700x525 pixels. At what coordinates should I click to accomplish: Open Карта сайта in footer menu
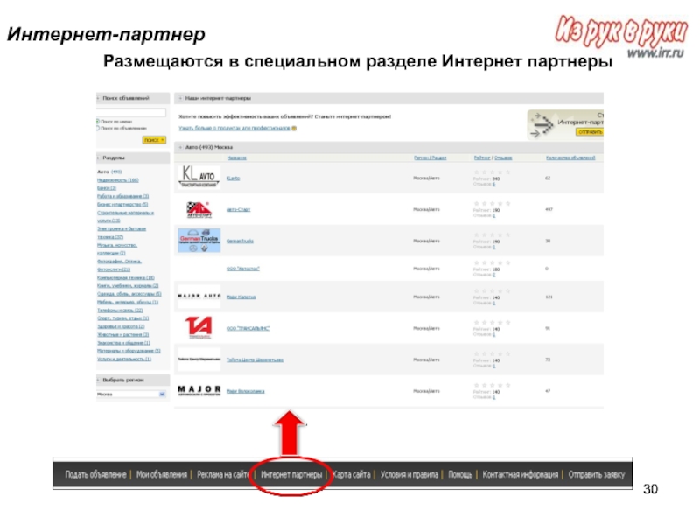[x=352, y=474]
